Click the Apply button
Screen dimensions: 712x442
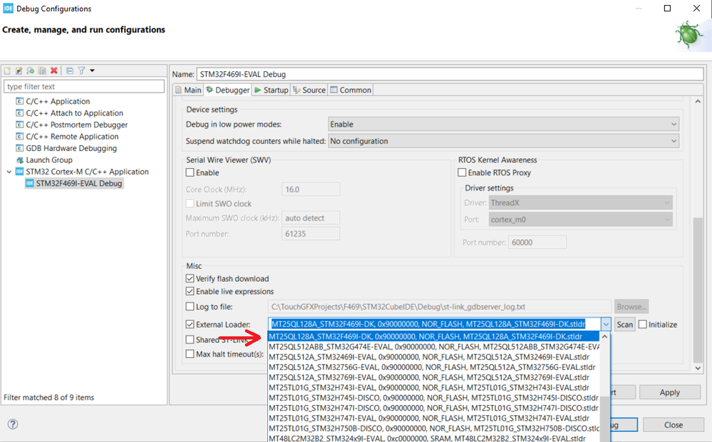click(x=669, y=392)
